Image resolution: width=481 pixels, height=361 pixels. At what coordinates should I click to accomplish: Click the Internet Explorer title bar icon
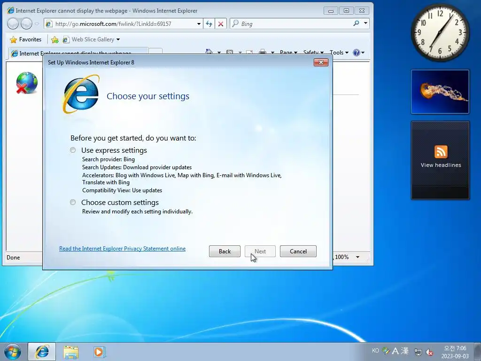coord(11,10)
